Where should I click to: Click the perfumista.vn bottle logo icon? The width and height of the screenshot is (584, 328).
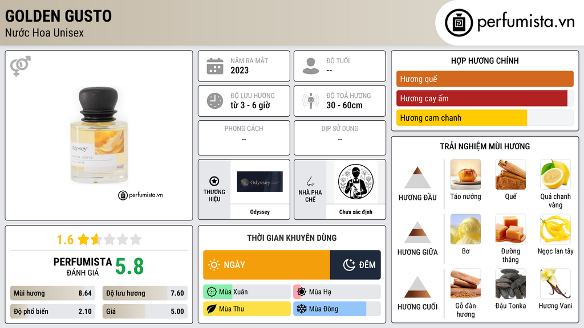(x=459, y=23)
